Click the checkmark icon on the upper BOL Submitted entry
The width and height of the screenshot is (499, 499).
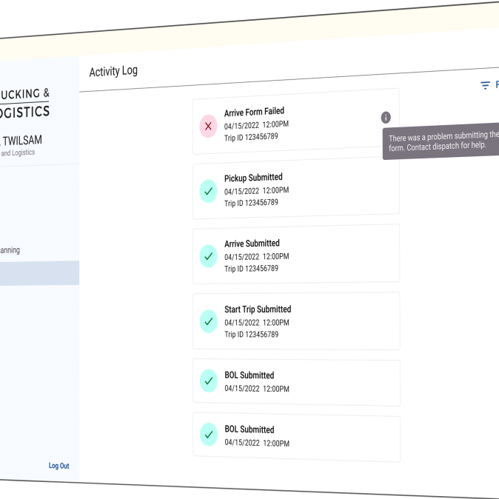(208, 381)
